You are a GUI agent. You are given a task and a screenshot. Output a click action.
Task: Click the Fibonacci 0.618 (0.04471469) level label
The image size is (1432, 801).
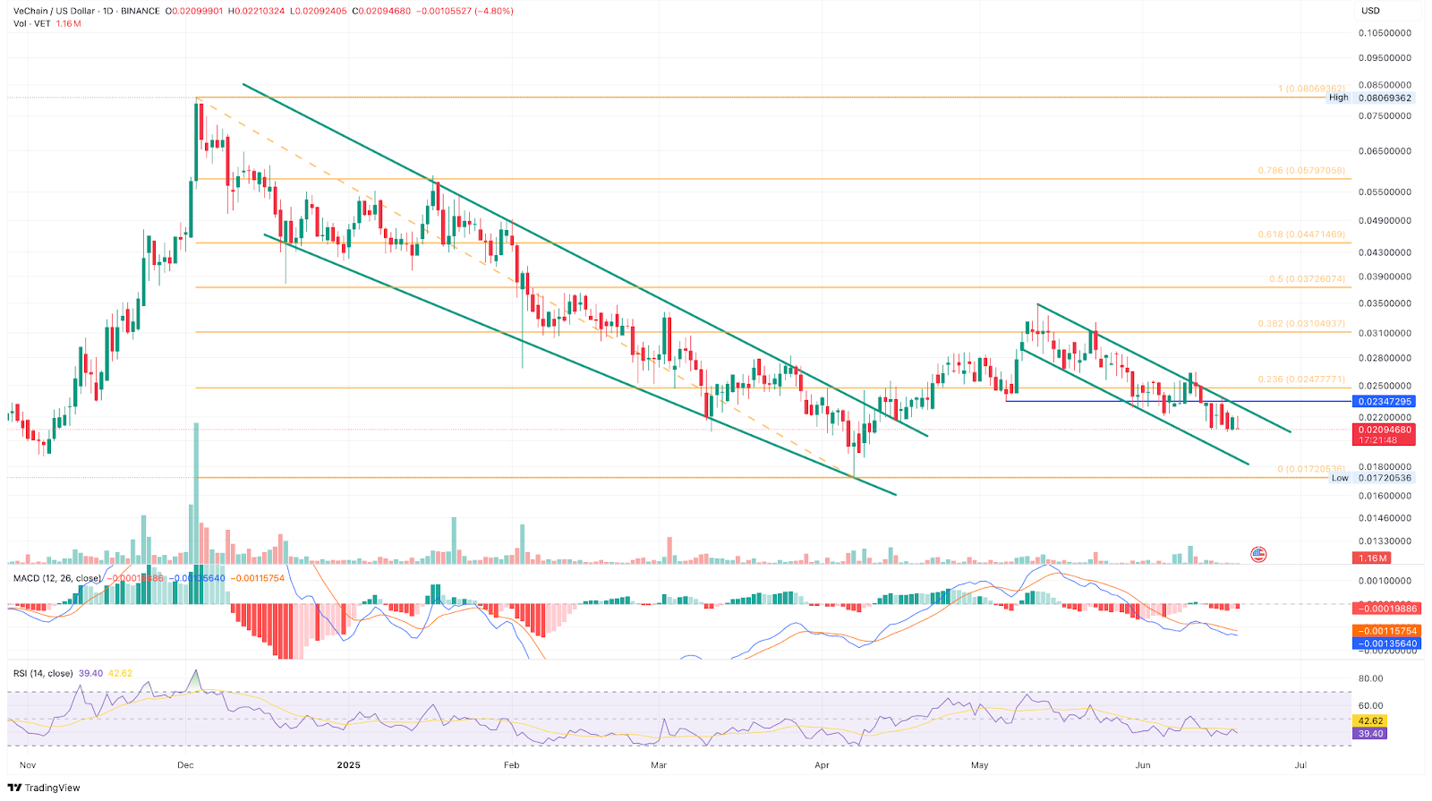1300,234
